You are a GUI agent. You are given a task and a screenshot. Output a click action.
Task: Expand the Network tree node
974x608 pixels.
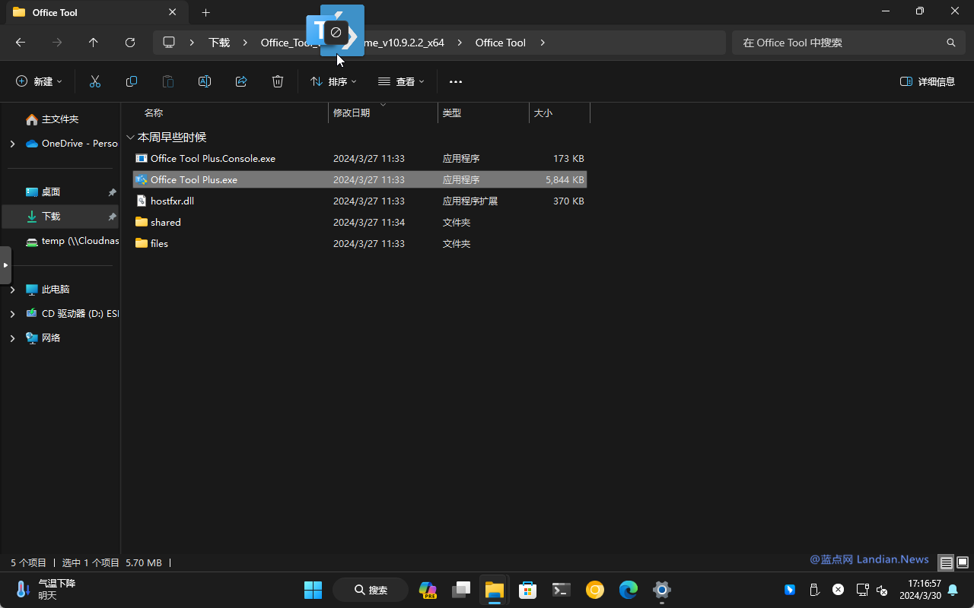pos(12,338)
